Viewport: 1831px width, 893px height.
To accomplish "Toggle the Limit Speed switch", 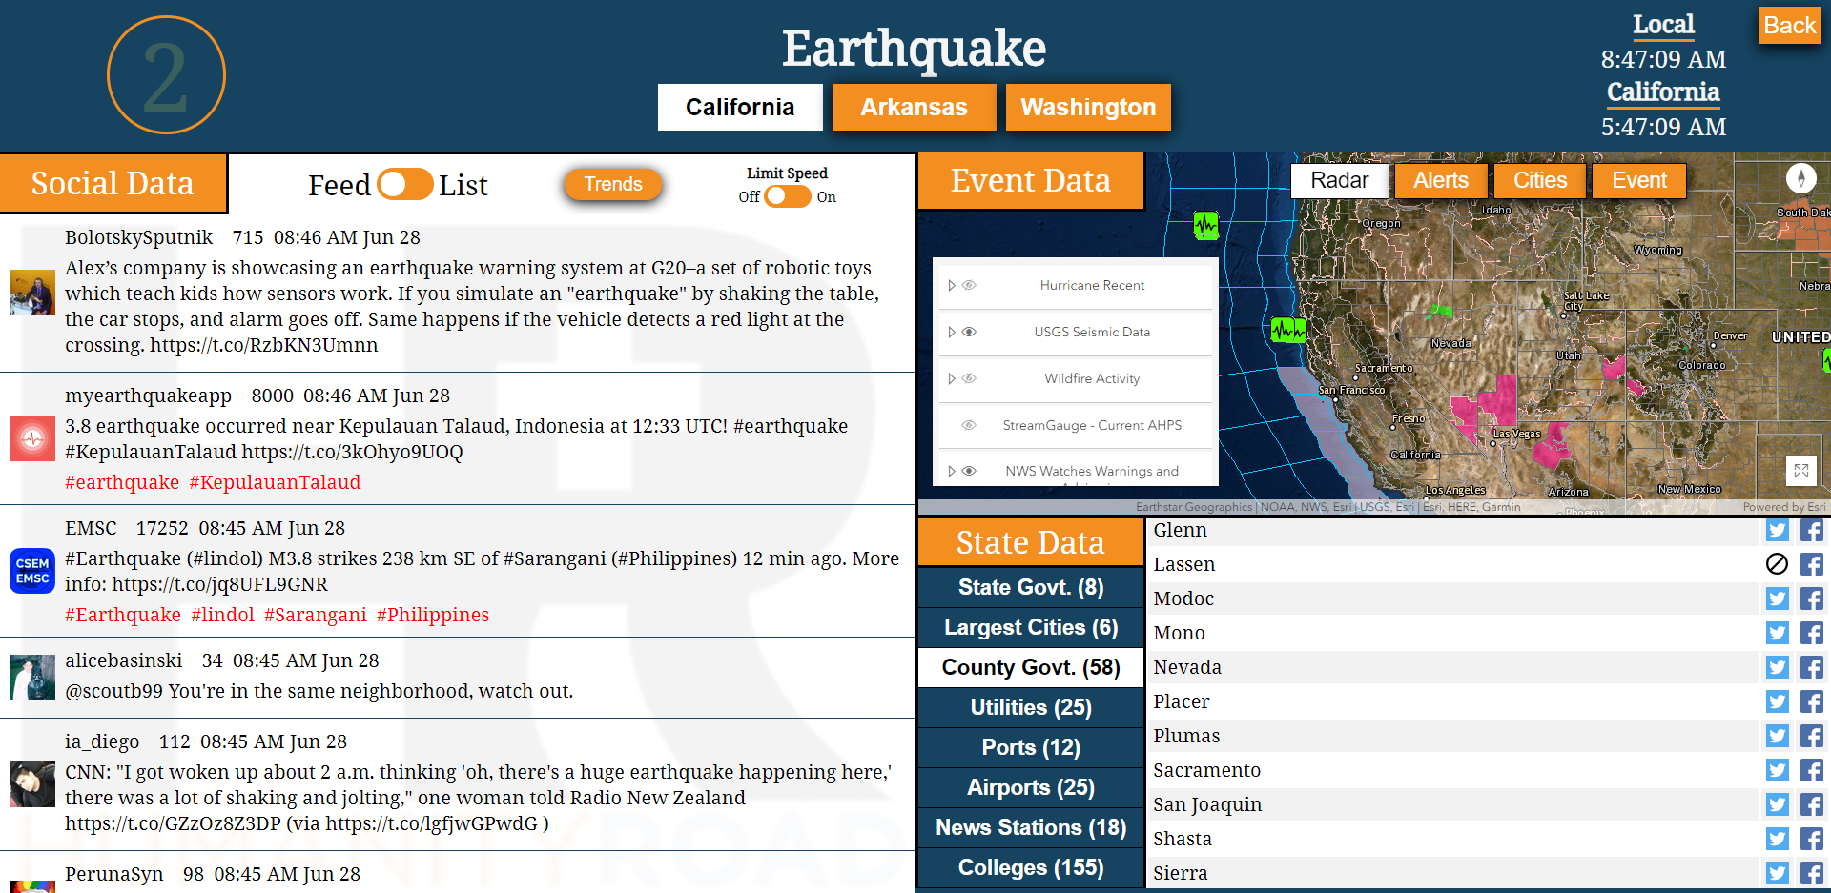I will pyautogui.click(x=787, y=196).
